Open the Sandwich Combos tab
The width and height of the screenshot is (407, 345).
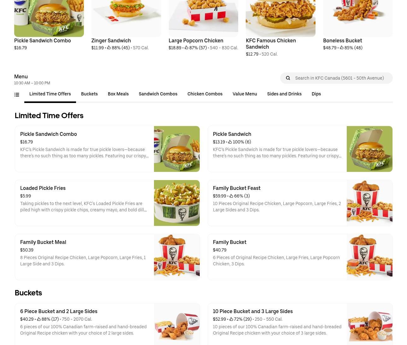coord(158,94)
